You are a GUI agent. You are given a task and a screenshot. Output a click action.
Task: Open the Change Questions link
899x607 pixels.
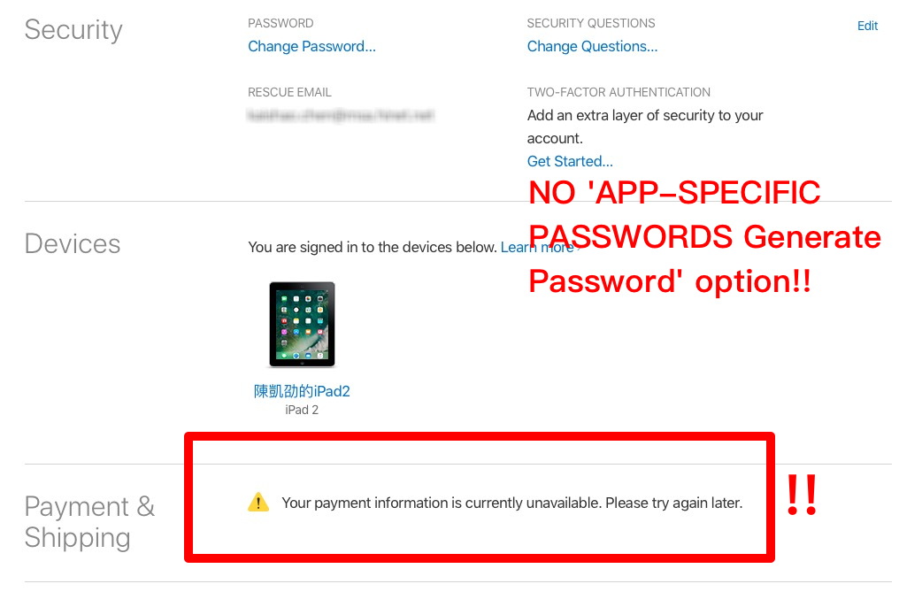pyautogui.click(x=592, y=46)
